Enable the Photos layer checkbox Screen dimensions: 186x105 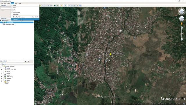(x=3, y=73)
